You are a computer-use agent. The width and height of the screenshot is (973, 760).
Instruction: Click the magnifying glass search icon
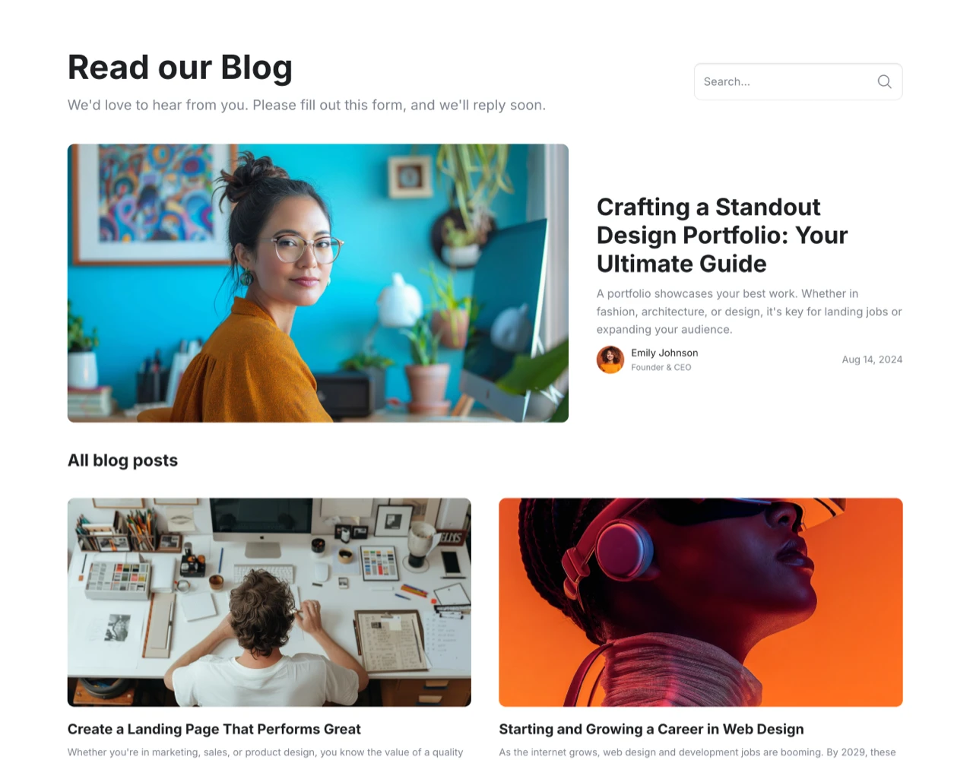(884, 81)
